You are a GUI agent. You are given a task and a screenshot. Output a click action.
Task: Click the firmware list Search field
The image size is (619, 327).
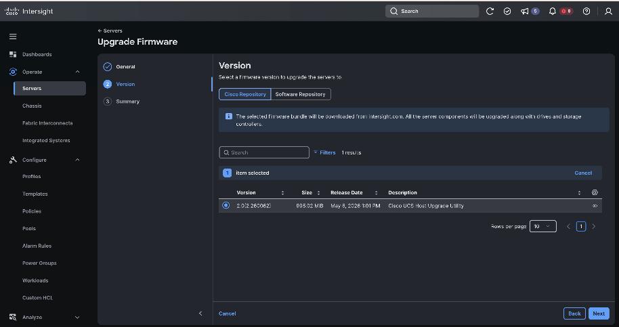264,152
